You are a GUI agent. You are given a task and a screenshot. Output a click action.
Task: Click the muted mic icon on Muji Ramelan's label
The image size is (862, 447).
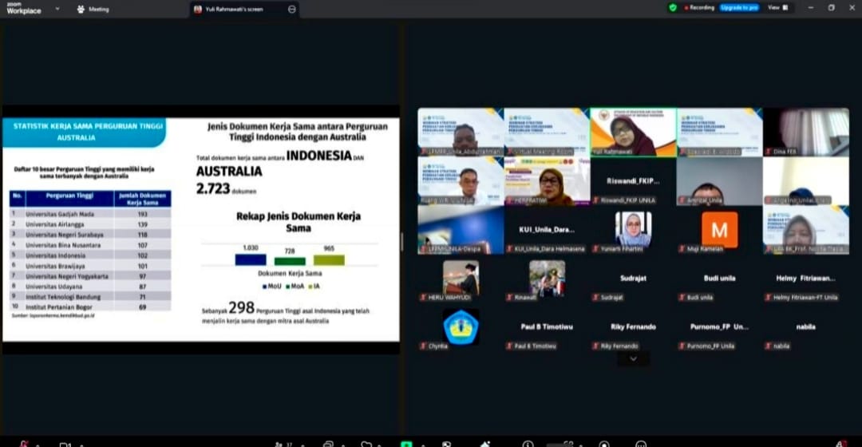point(682,249)
